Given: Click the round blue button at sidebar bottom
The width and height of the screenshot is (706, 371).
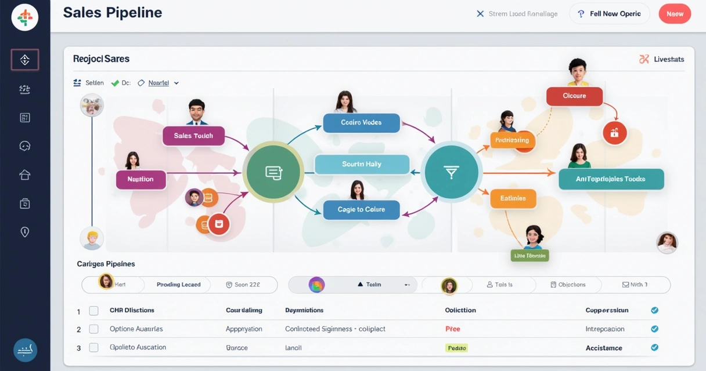Looking at the screenshot, I should point(25,350).
